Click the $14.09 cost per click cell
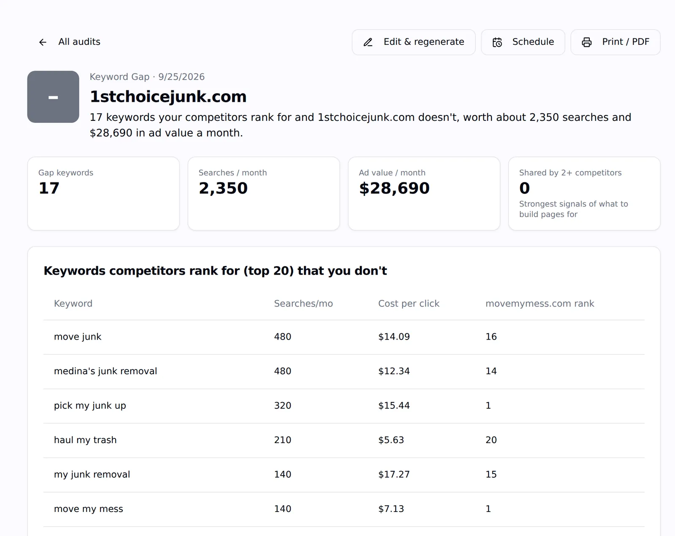Screen dimensions: 675x536 tap(394, 337)
